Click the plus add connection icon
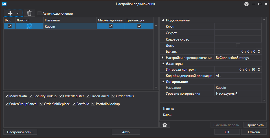The height and width of the screenshot is (138, 270). (x=10, y=13)
